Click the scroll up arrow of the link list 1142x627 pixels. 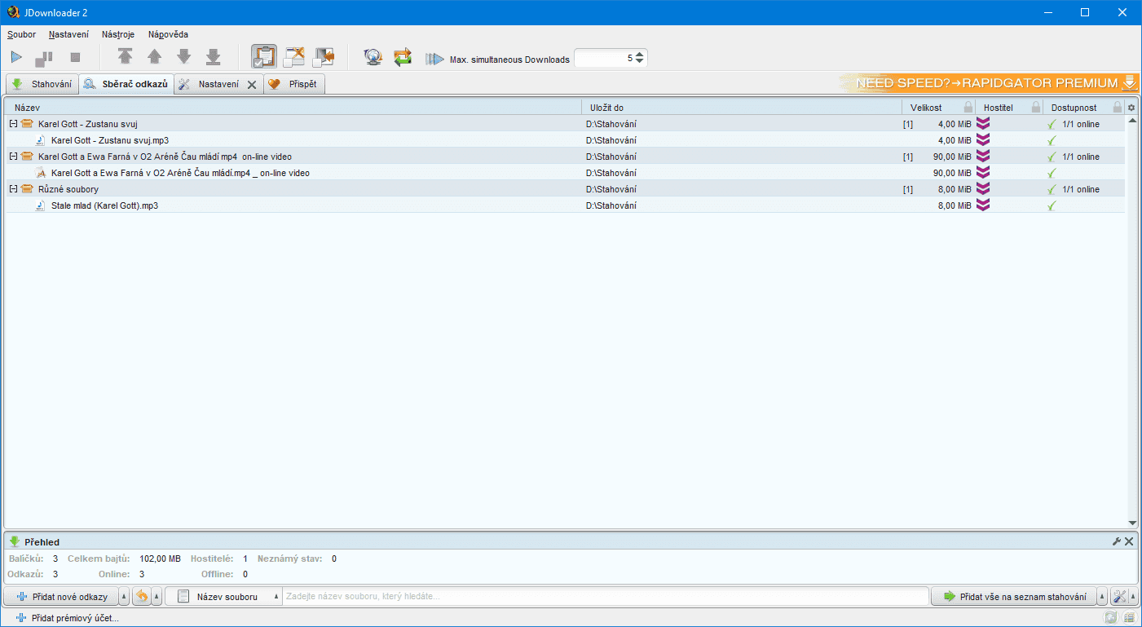(1131, 121)
